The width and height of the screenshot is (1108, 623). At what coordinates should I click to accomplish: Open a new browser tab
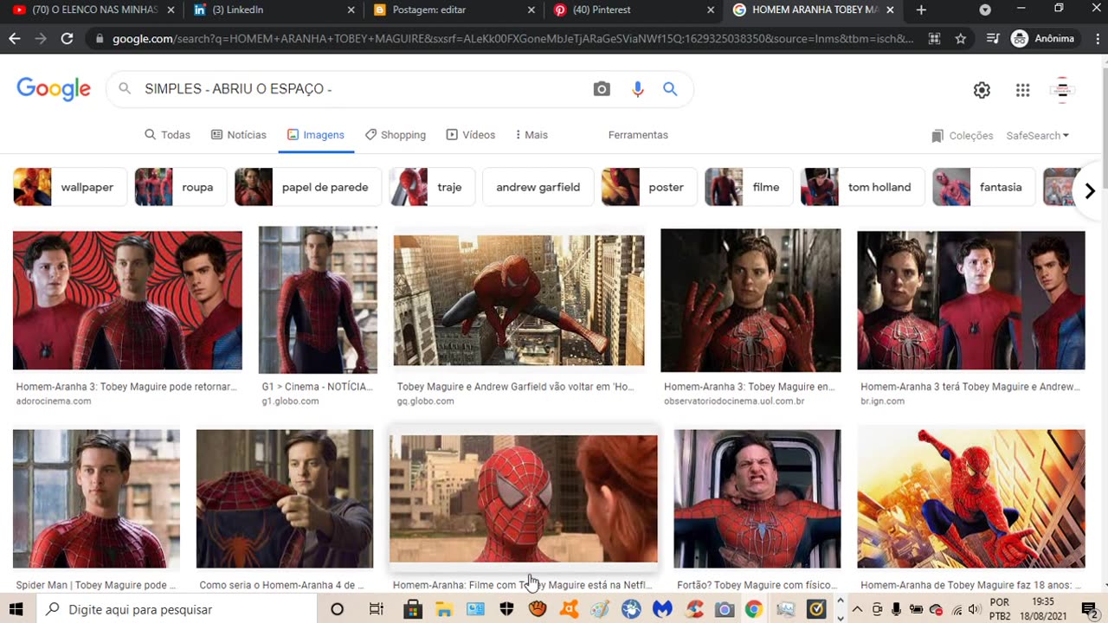point(921,10)
